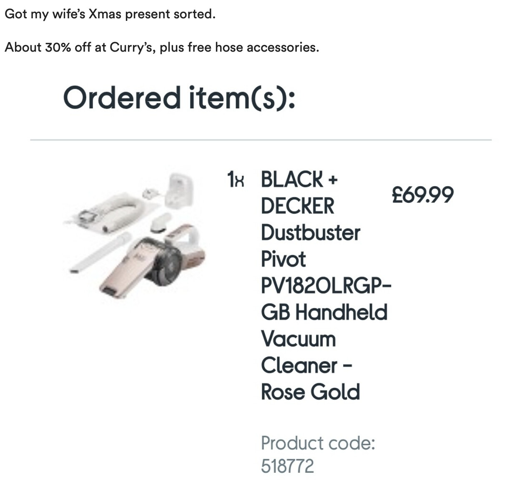
Task: Click the Product code label
Action: (318, 443)
